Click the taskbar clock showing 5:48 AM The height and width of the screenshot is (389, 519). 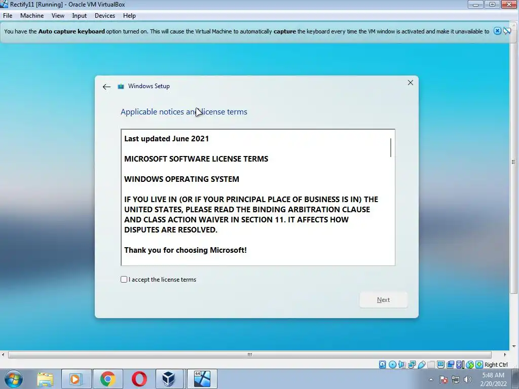(493, 379)
